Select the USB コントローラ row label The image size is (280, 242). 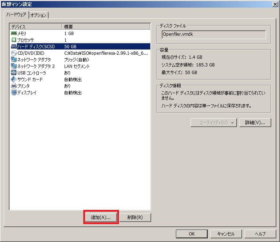click(32, 73)
